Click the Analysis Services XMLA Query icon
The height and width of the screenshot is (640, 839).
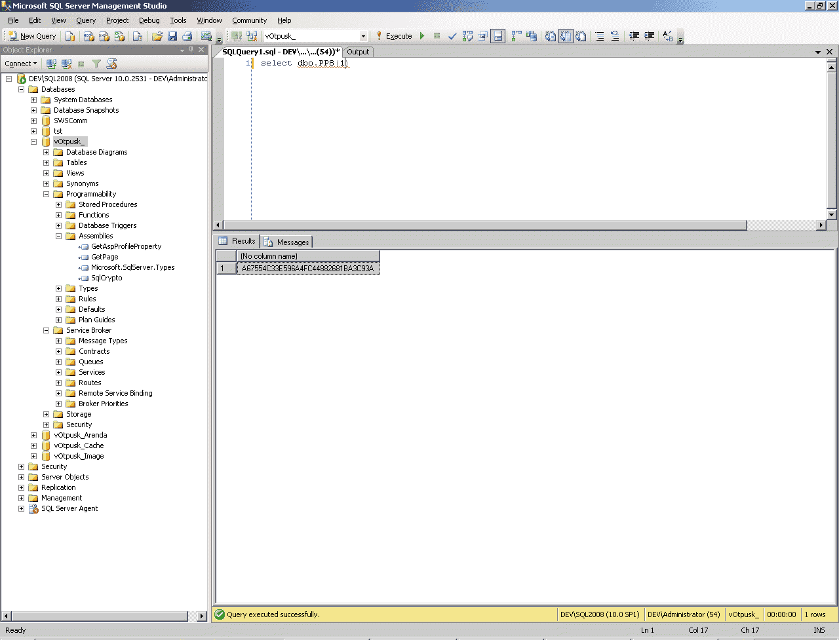pyautogui.click(x=119, y=36)
